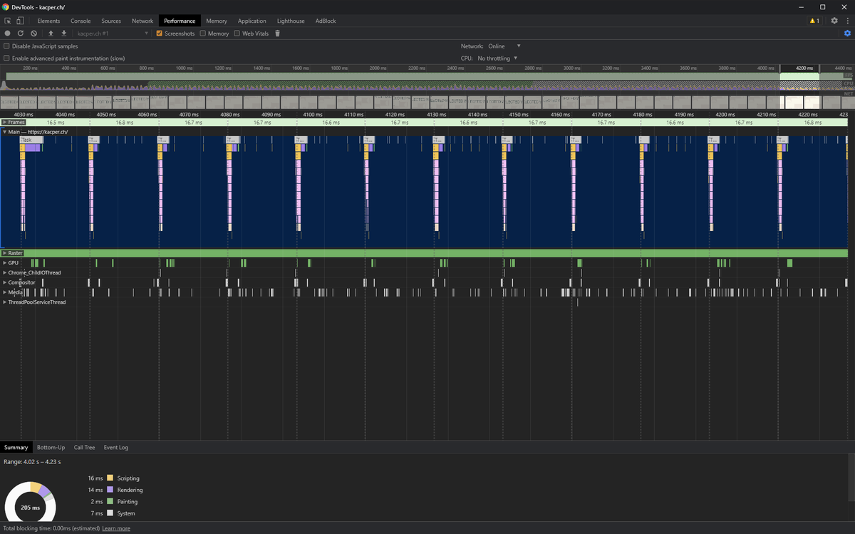This screenshot has height=534, width=855.
Task: Click the collect garbage trash icon
Action: [277, 34]
